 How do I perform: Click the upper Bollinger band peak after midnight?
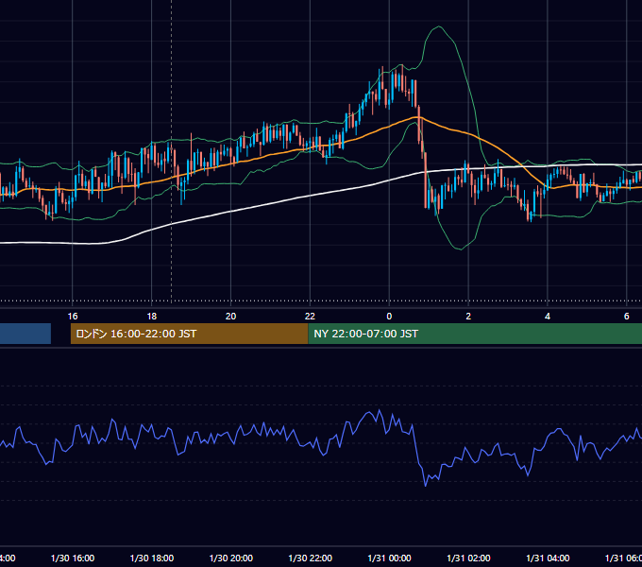click(439, 26)
